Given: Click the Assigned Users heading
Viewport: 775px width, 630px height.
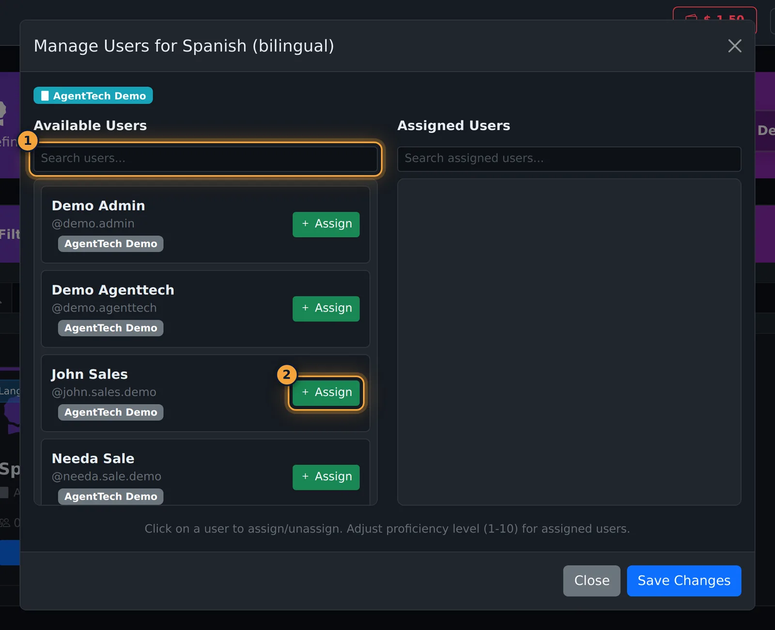Looking at the screenshot, I should 453,126.
